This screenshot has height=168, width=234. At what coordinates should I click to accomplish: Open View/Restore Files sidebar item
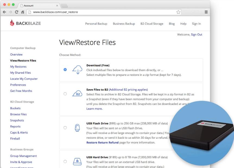click(23, 61)
